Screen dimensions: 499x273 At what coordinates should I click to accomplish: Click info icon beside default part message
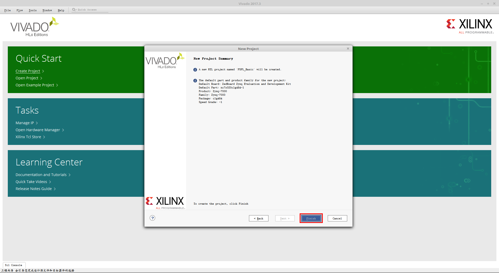pyautogui.click(x=195, y=81)
